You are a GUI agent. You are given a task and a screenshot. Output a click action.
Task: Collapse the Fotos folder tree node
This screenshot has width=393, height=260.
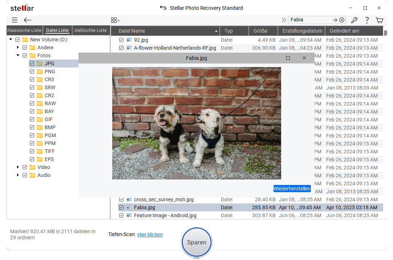click(x=18, y=55)
